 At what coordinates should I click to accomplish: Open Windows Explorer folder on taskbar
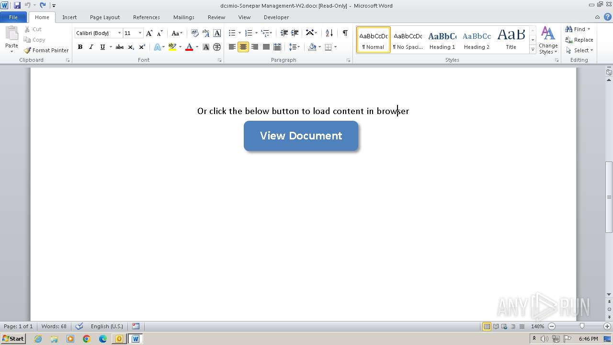coord(54,339)
